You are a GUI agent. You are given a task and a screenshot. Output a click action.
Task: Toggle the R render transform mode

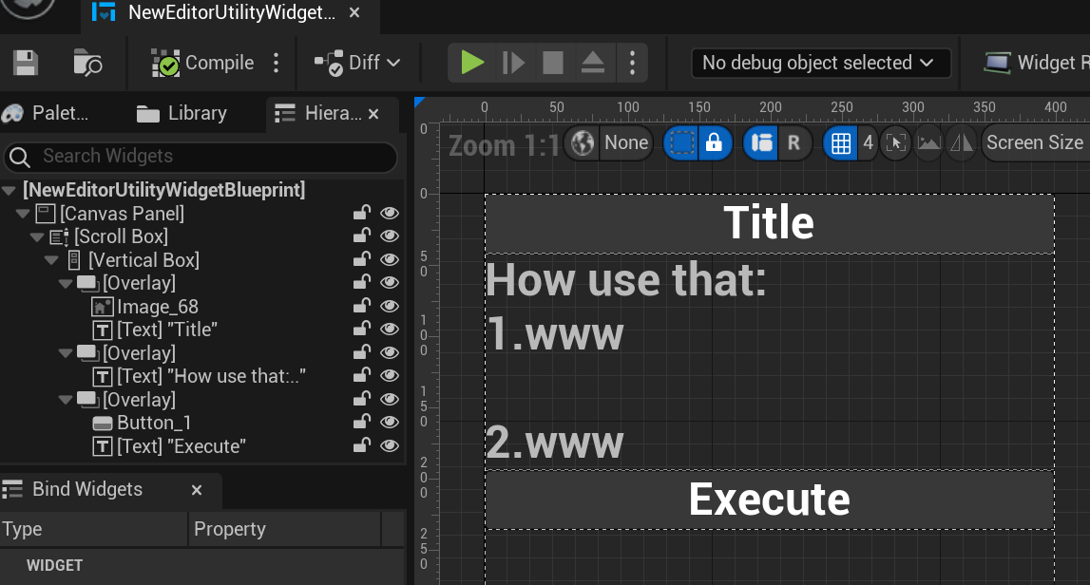(794, 143)
